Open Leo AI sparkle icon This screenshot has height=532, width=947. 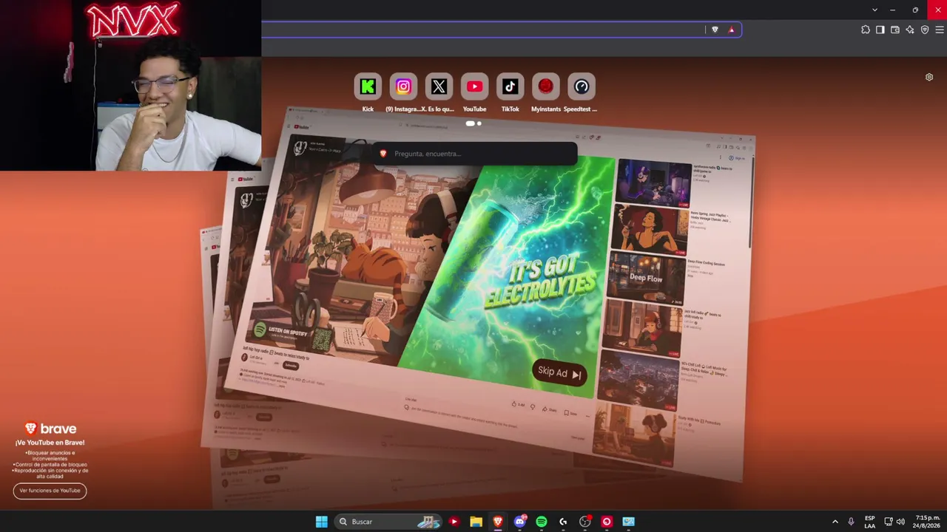coord(910,30)
